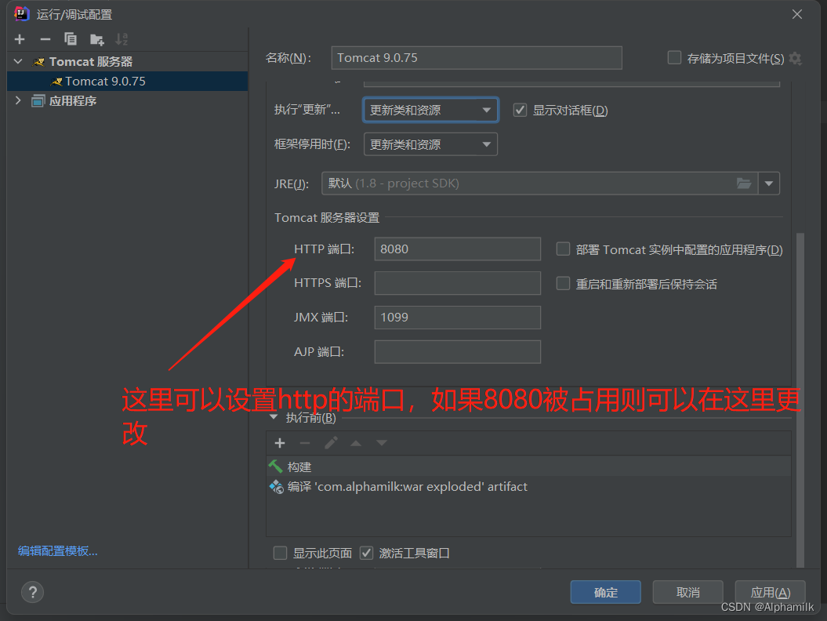Select the 编译 'com.alphamilk:war exploded' artifact task

pos(528,486)
